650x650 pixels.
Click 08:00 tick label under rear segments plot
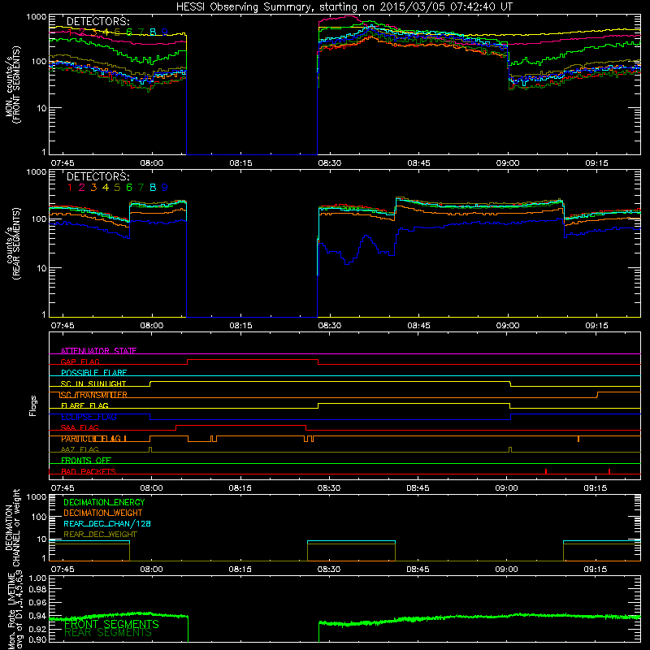point(152,326)
